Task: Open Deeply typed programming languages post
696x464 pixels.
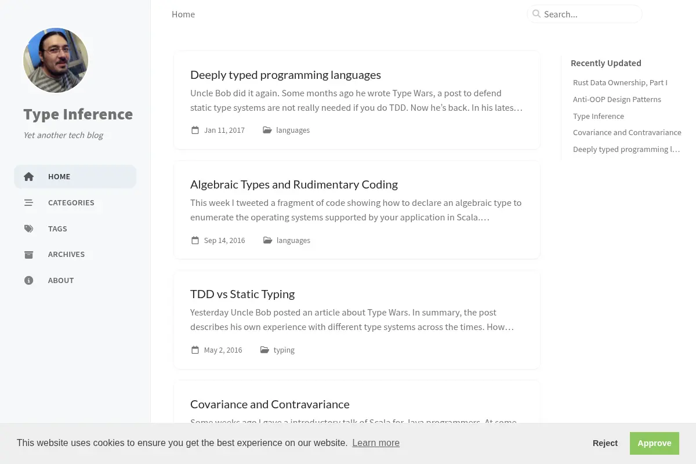Action: pyautogui.click(x=285, y=75)
